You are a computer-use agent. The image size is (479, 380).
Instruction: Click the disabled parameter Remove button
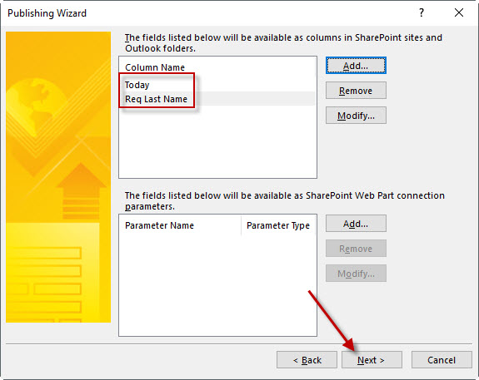pyautogui.click(x=356, y=249)
